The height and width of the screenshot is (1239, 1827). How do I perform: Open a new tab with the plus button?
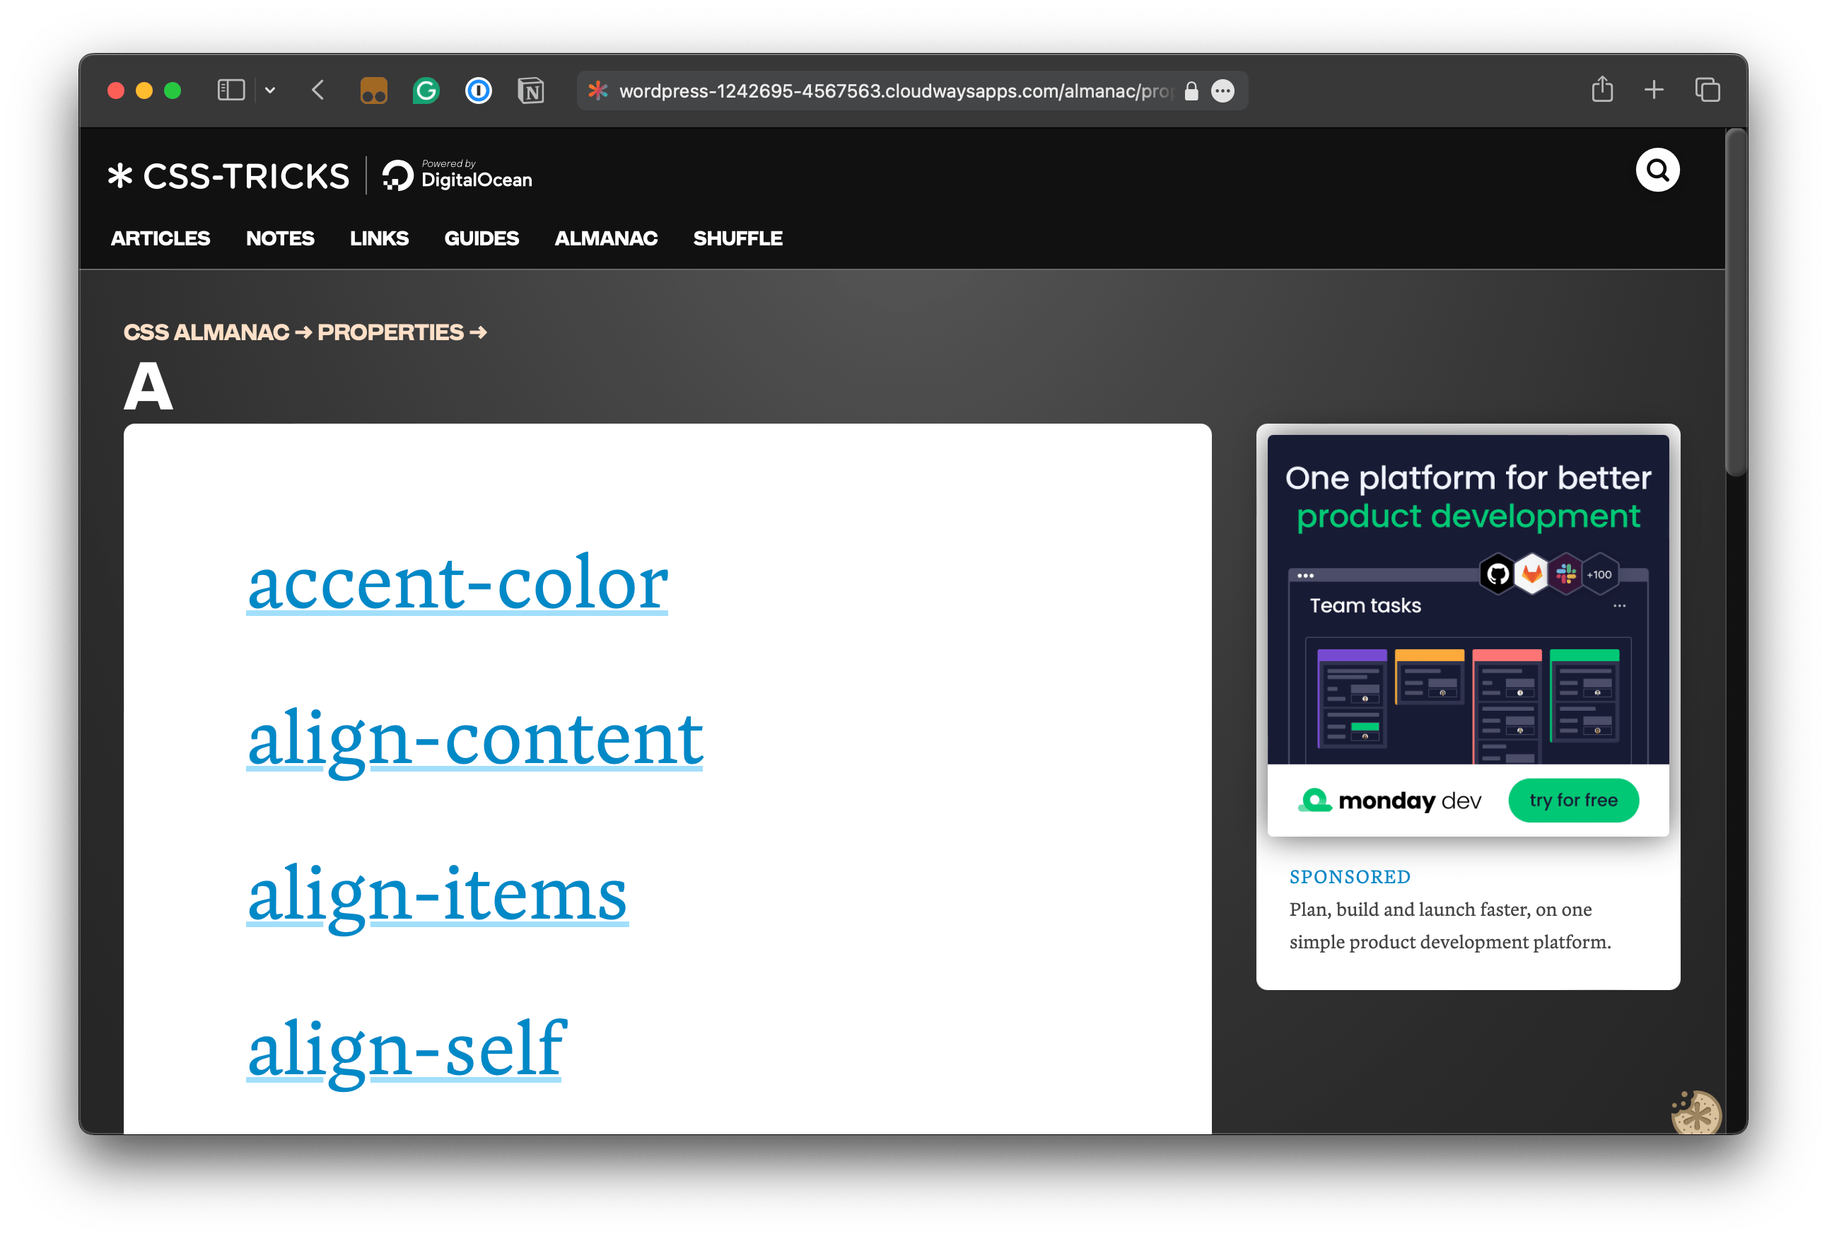coord(1653,90)
